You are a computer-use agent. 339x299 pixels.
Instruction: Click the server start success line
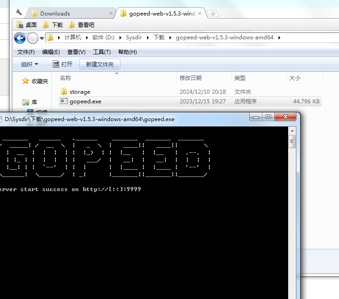coord(71,189)
